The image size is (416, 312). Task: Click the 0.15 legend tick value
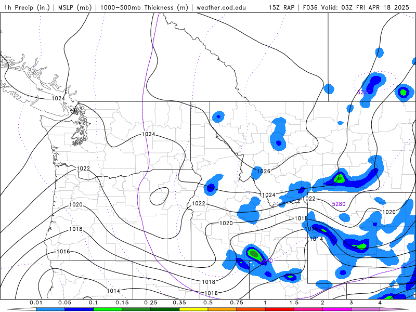(x=122, y=303)
